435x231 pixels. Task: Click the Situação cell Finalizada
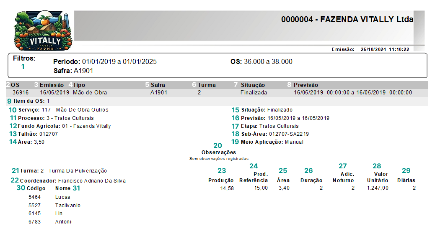[254, 92]
